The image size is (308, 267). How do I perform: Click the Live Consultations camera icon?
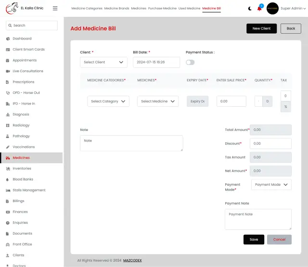coord(8,71)
